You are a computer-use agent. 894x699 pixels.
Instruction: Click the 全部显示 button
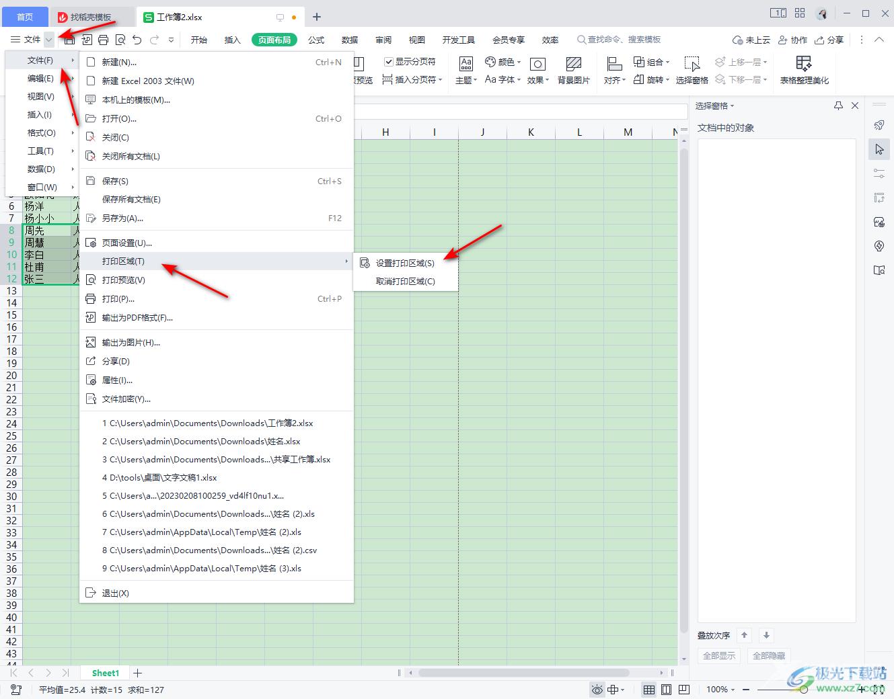click(719, 656)
